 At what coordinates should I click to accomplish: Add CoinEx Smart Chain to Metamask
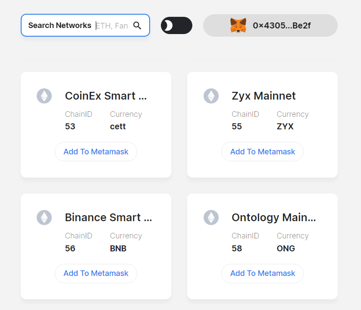pyautogui.click(x=96, y=152)
